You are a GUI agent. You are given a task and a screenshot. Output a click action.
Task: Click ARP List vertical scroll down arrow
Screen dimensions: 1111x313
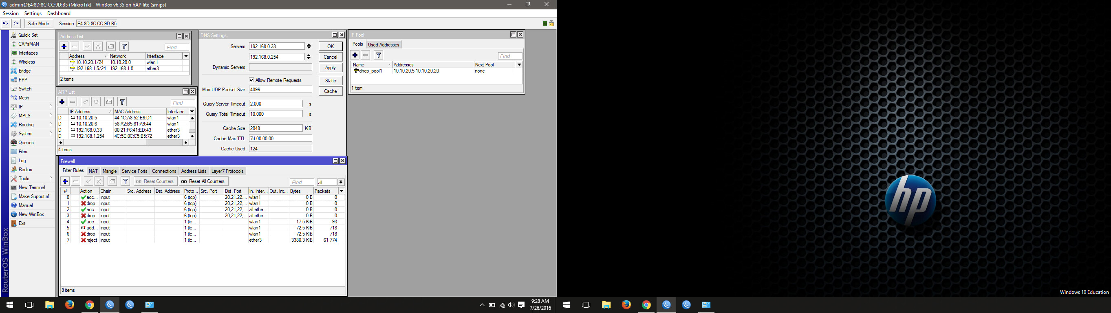click(x=192, y=136)
